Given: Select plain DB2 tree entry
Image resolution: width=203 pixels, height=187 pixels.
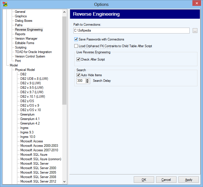Looking at the screenshot, I should click(x=23, y=74).
